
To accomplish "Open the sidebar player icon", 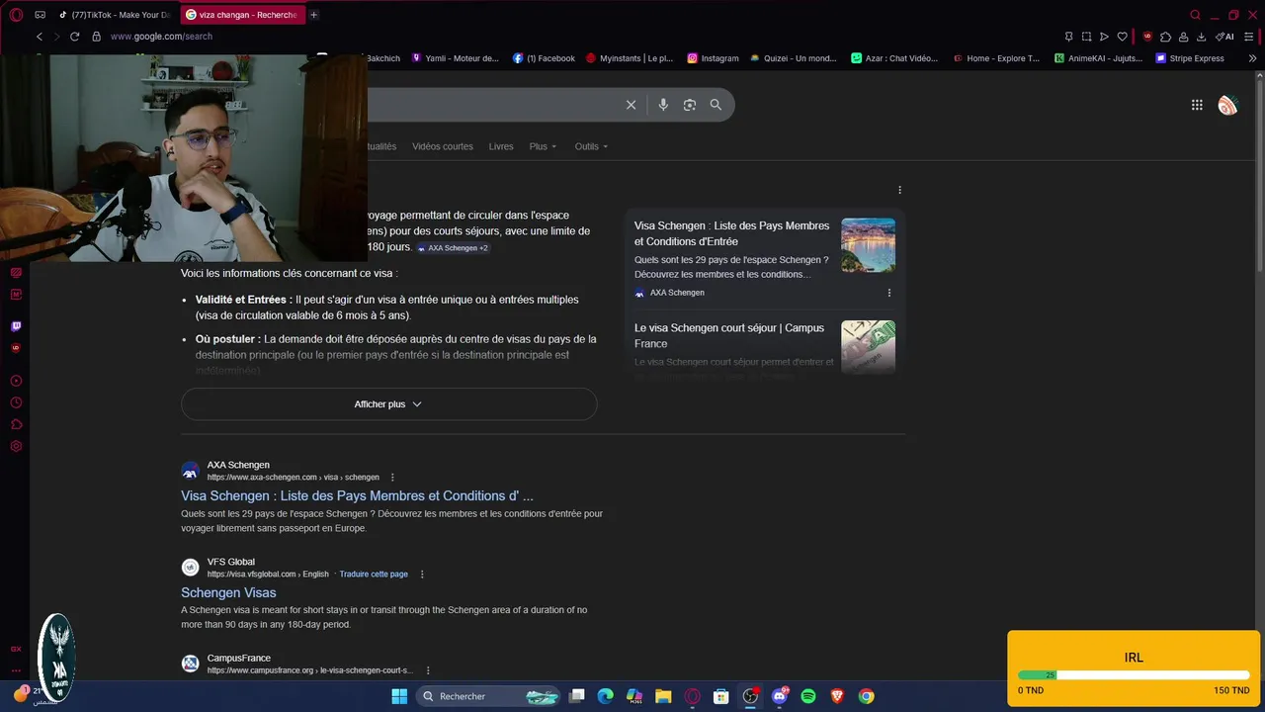I will coord(16,381).
